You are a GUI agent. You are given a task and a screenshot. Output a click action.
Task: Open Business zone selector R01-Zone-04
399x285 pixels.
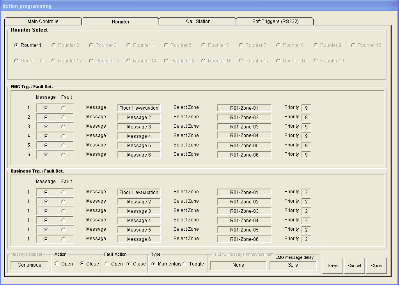[244, 220]
